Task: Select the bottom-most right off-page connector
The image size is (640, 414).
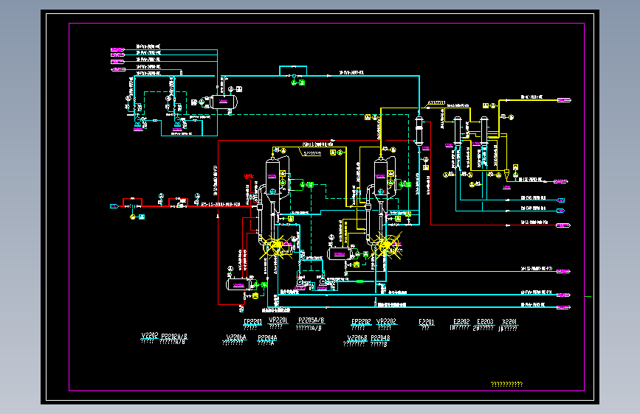Action: click(x=563, y=307)
